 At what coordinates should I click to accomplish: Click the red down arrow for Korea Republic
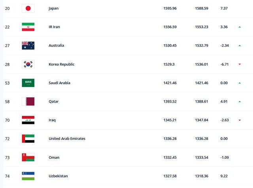[240, 64]
